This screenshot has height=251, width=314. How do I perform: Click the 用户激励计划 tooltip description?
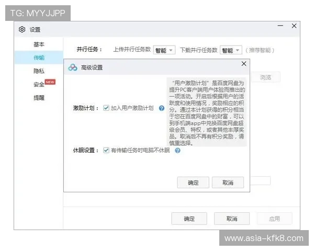207,113
